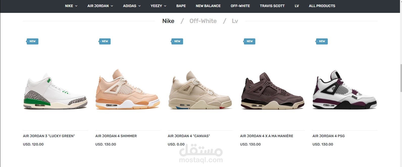Screen dimensions: 402x167
Task: Open Air Jordan 3 Lucky Green shoe image
Action: pos(55,91)
